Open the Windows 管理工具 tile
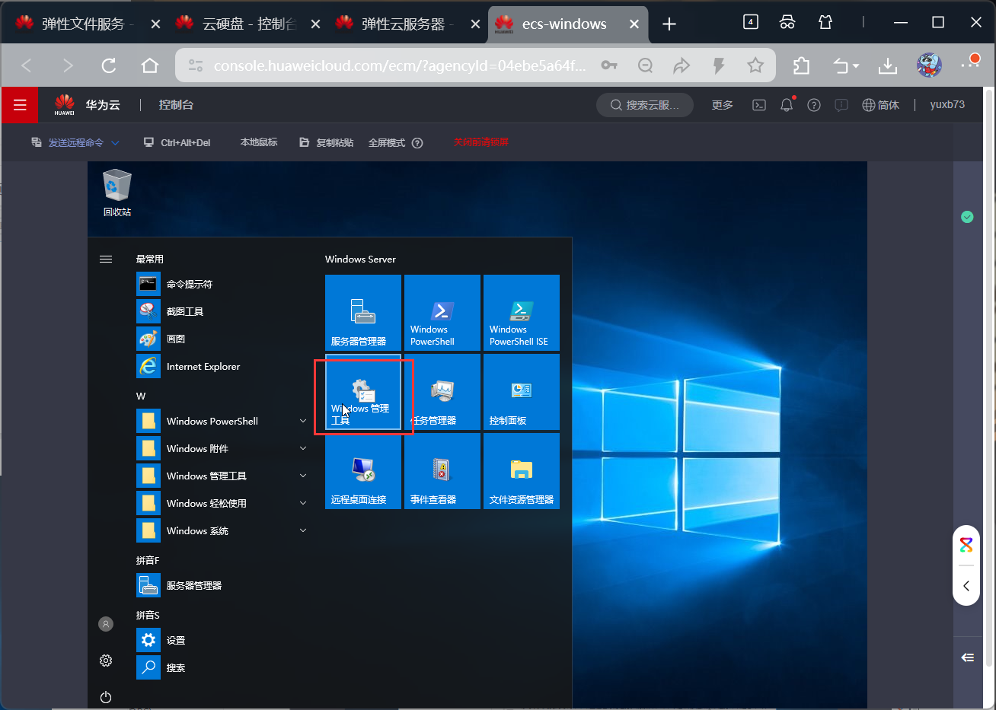Screen dimensions: 996x710 click(363, 392)
